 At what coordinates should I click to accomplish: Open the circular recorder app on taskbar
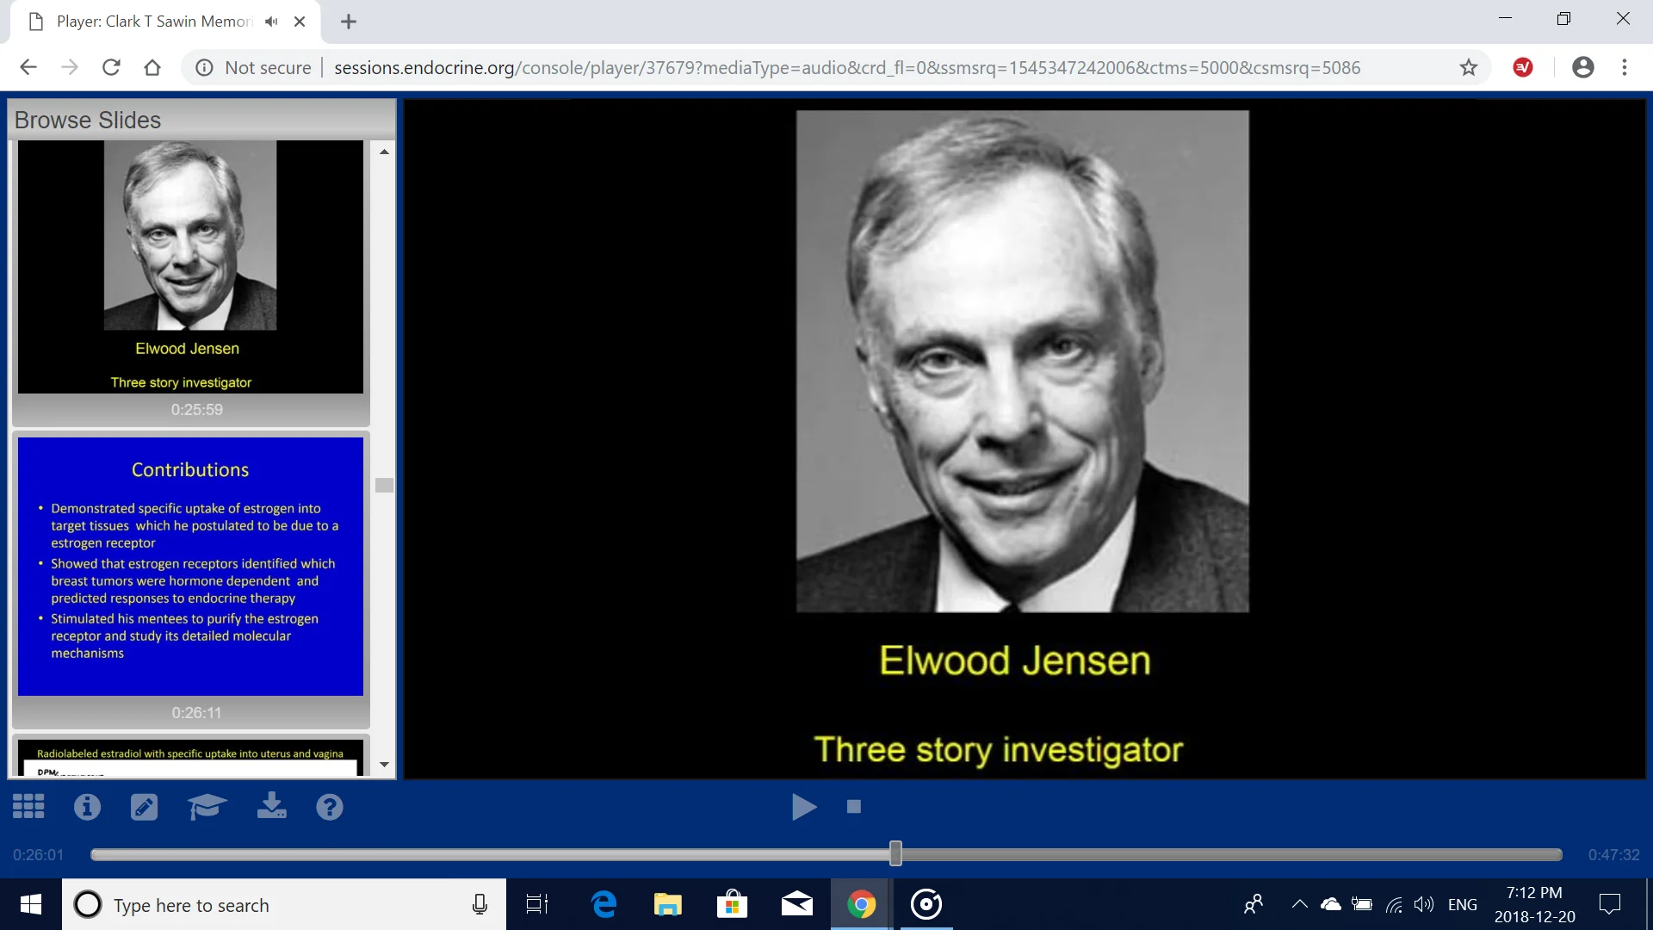[x=926, y=904]
